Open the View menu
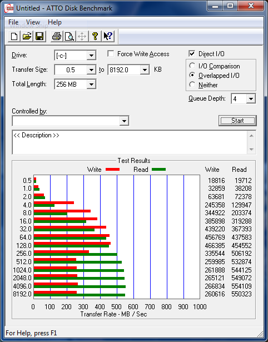This screenshot has width=268, height=342. (x=33, y=22)
